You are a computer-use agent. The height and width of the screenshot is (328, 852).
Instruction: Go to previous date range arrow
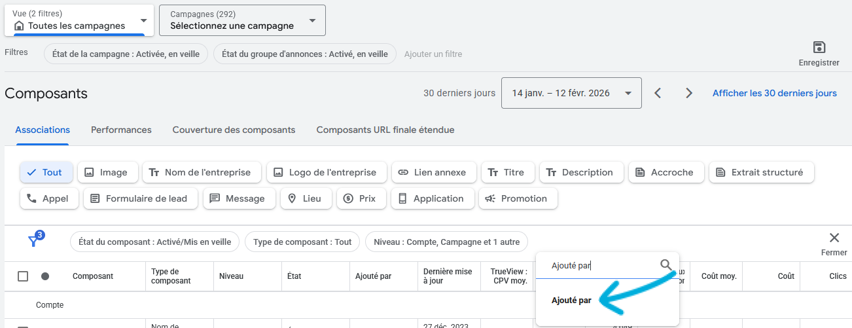pos(658,93)
